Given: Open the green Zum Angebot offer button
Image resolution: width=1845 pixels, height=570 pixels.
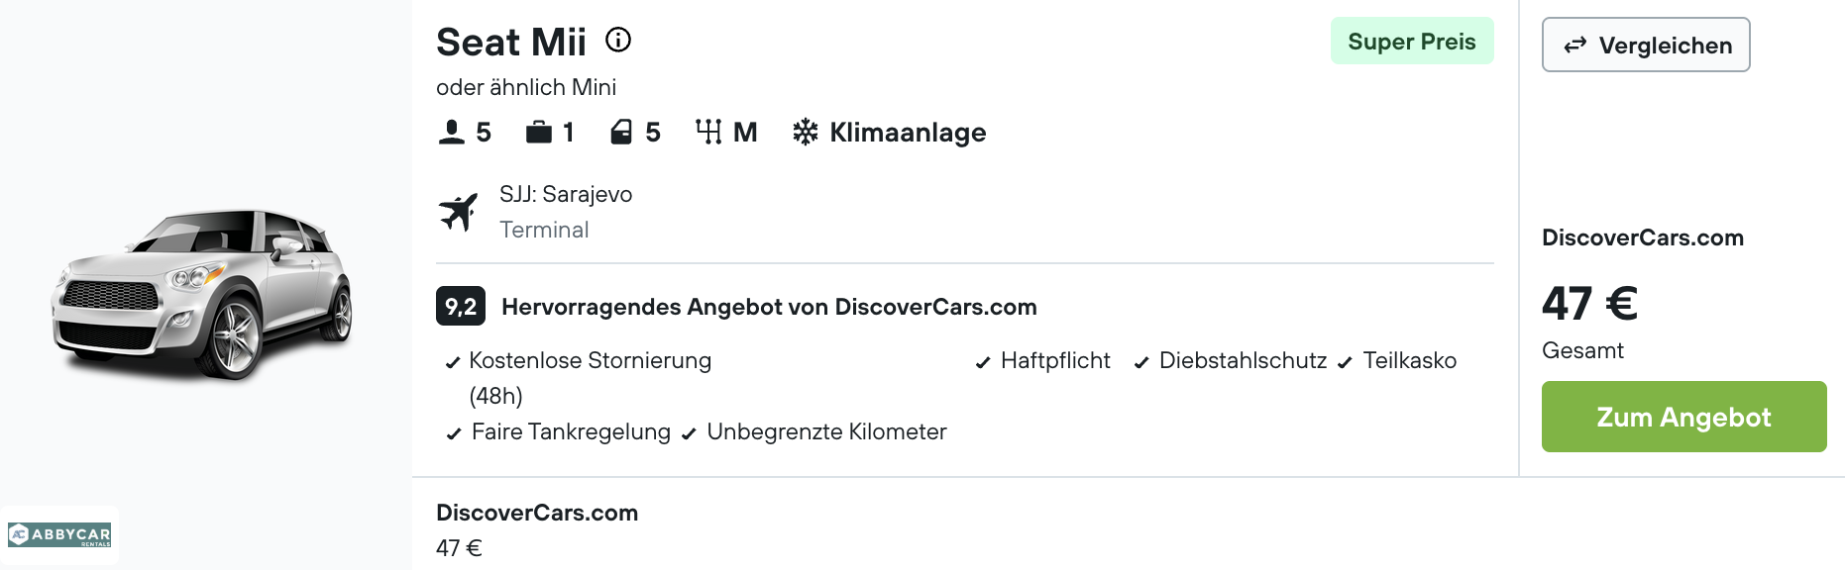Looking at the screenshot, I should coord(1683,417).
